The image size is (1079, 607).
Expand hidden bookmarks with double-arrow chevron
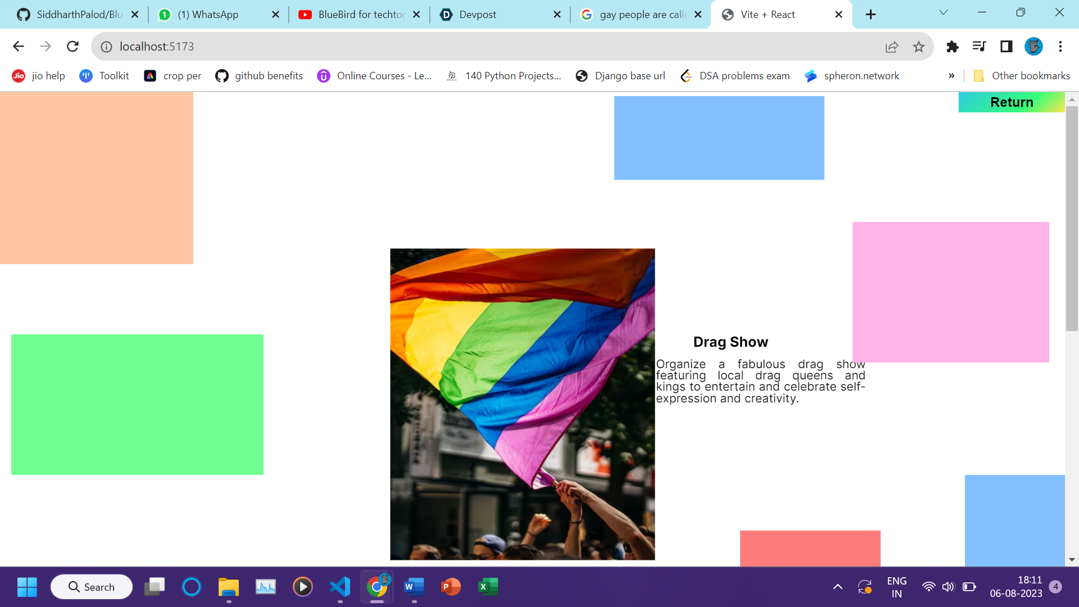pos(951,75)
